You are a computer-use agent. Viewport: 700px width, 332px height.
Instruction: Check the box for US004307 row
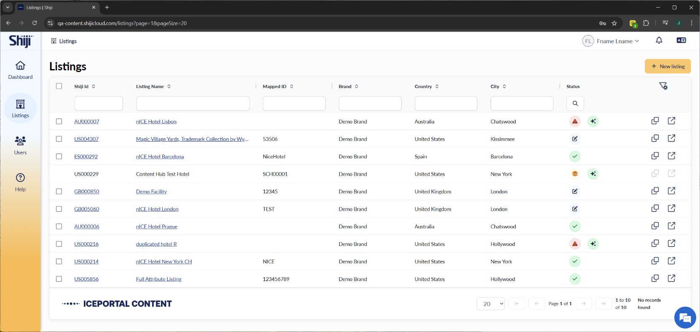click(x=59, y=139)
